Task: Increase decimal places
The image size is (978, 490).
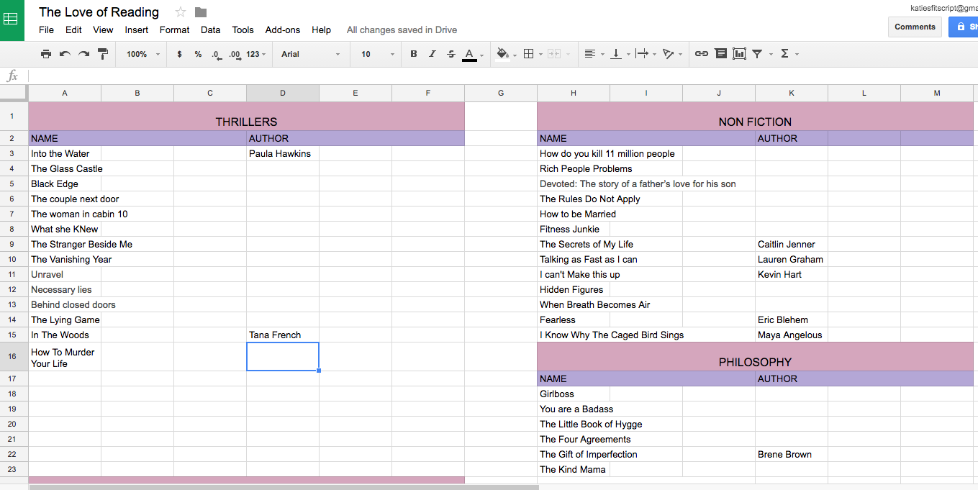Action: click(x=235, y=54)
